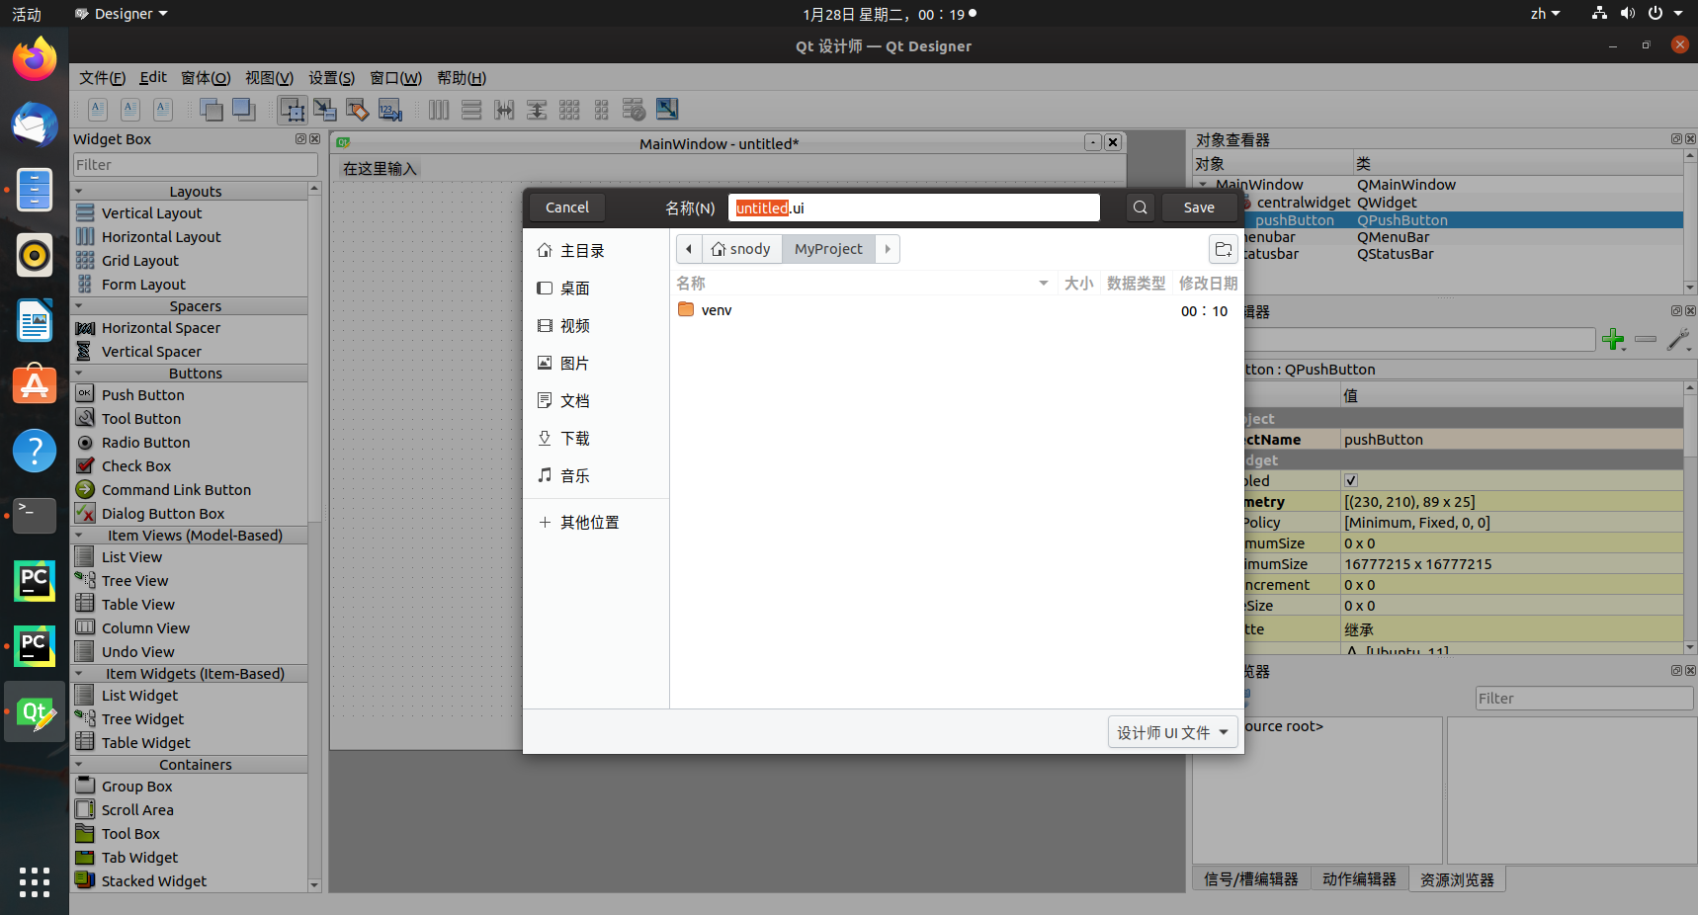Open the 窗体(O) menu

click(x=206, y=78)
